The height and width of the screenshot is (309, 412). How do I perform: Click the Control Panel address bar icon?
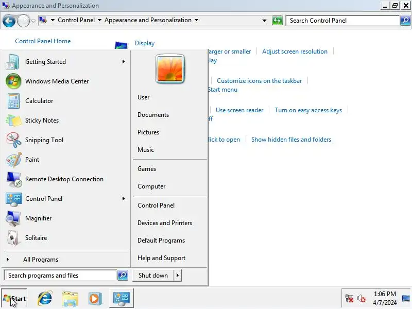point(43,20)
